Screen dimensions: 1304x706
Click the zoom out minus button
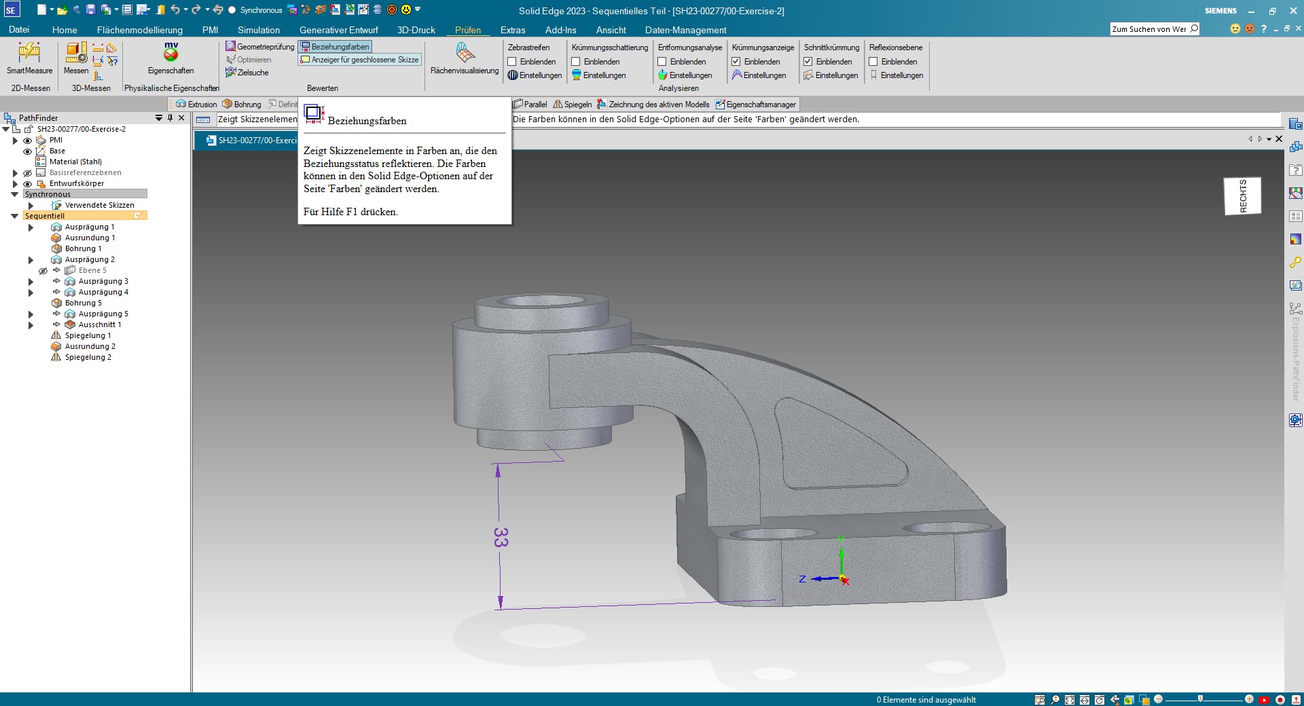1159,699
